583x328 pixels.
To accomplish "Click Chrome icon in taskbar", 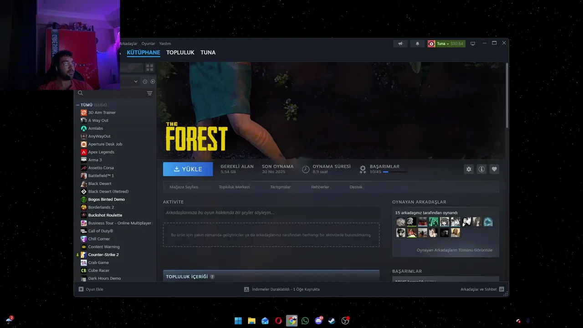I will point(291,321).
